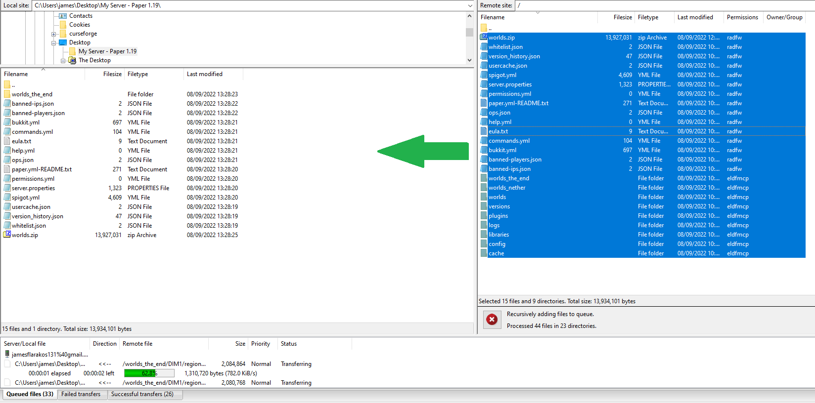
Task: Click the worlds.zip icon in remote list
Action: (484, 37)
